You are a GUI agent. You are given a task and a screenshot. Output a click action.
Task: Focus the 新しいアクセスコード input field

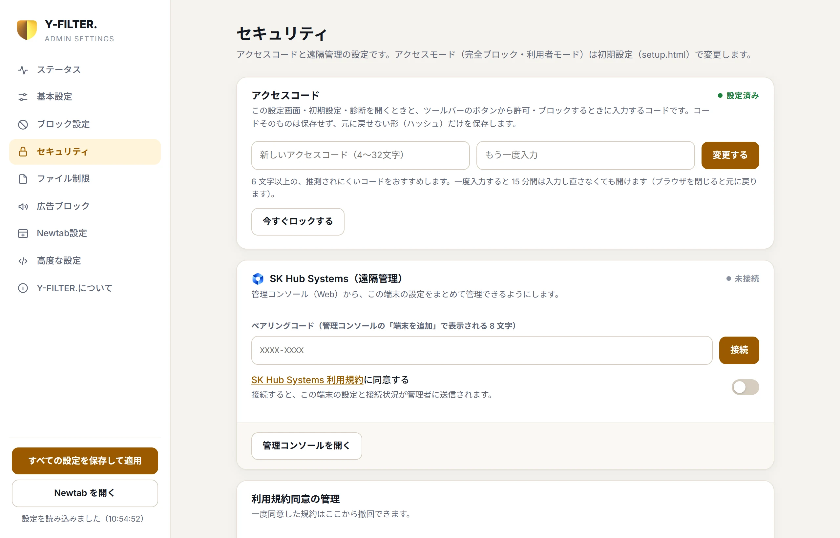[x=360, y=155]
